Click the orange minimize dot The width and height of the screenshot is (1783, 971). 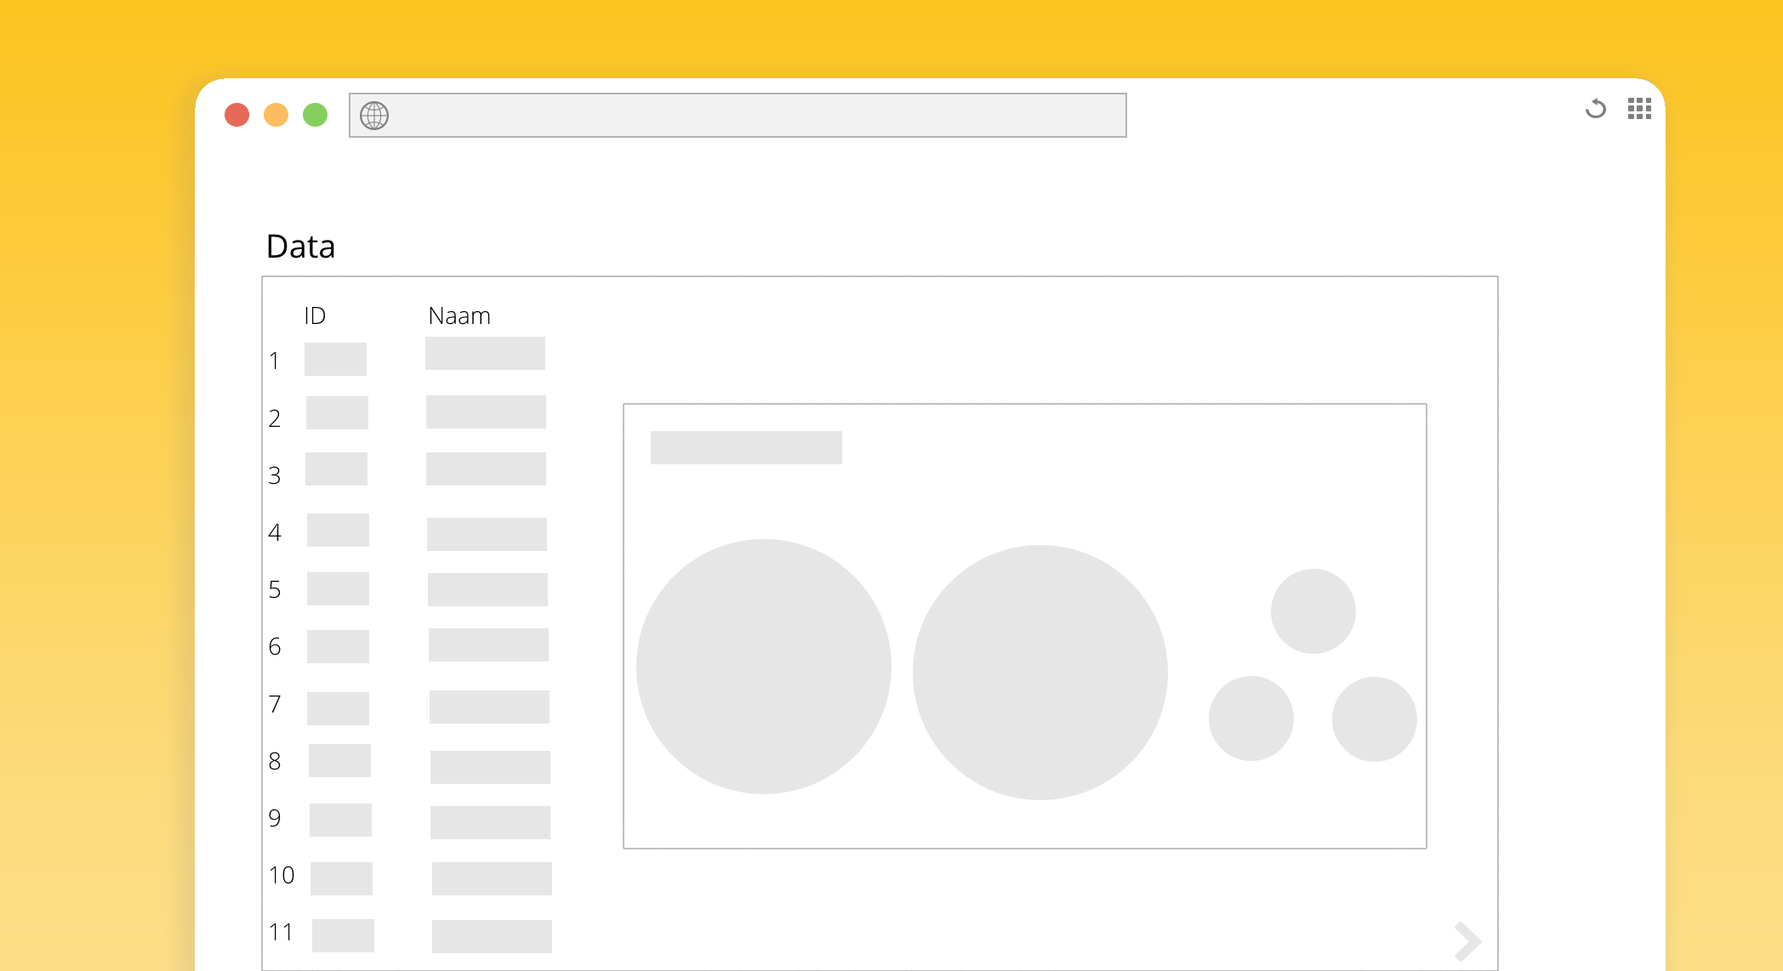click(x=276, y=115)
